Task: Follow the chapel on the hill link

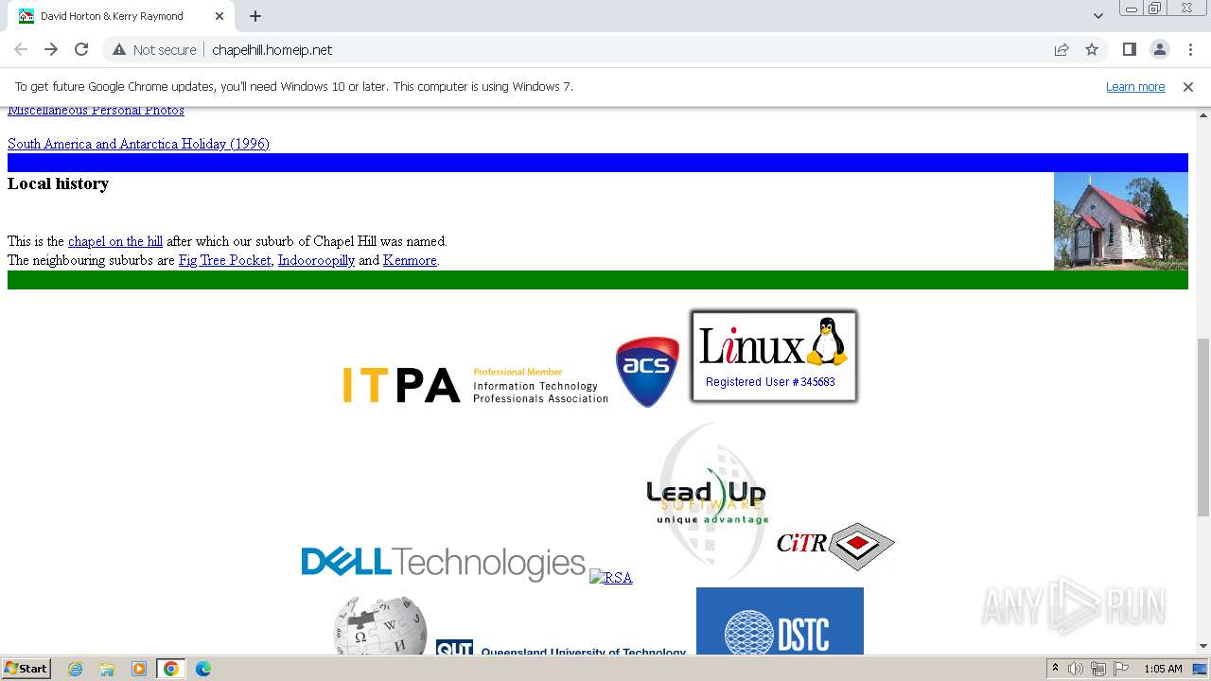Action: click(x=115, y=241)
